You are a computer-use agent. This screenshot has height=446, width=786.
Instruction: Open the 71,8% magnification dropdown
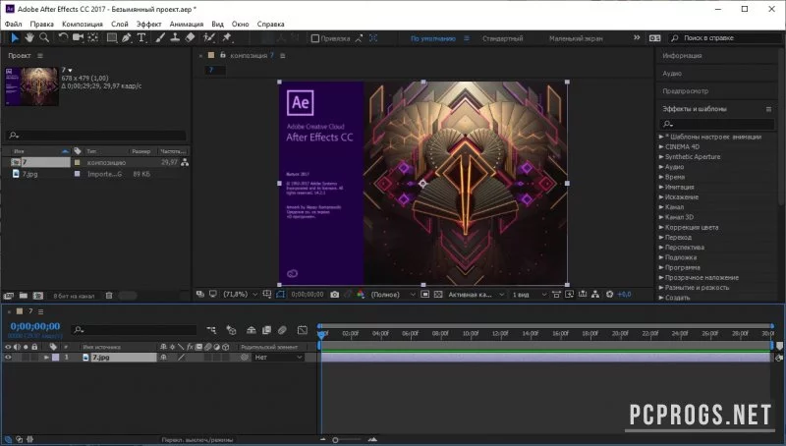pos(240,295)
